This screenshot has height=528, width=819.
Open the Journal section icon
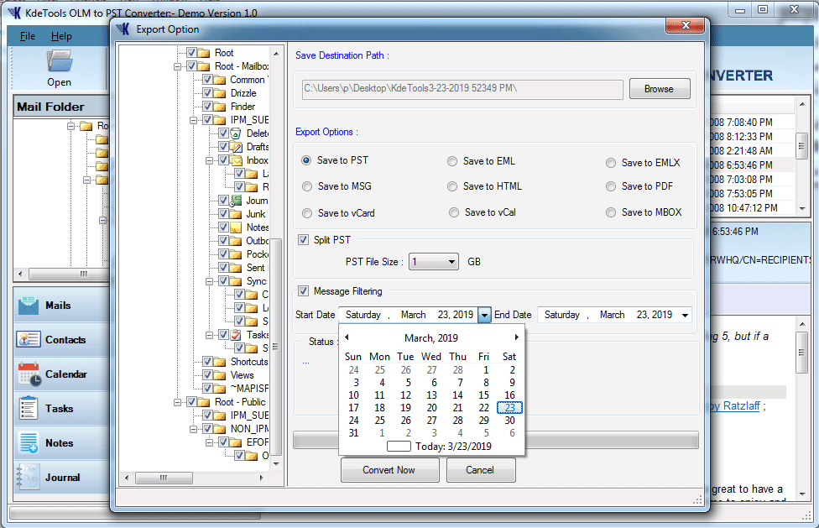29,477
